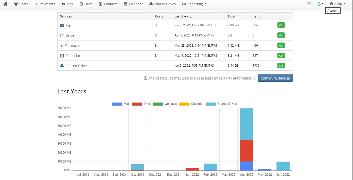Toggle the Drive backup On switch
The width and height of the screenshot is (353, 180).
pos(281,35)
